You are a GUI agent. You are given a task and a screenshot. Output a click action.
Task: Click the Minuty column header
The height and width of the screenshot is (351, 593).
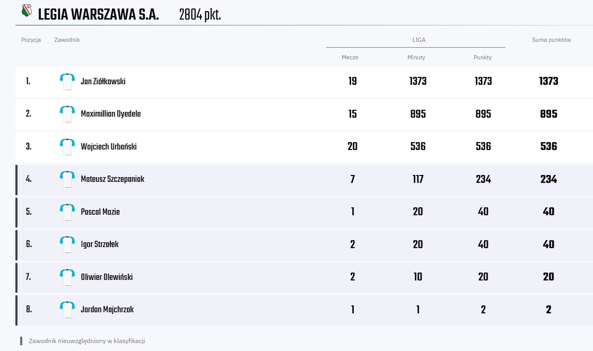point(416,57)
